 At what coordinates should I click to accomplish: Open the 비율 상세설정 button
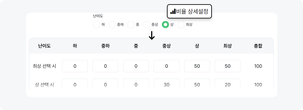[x=189, y=11]
